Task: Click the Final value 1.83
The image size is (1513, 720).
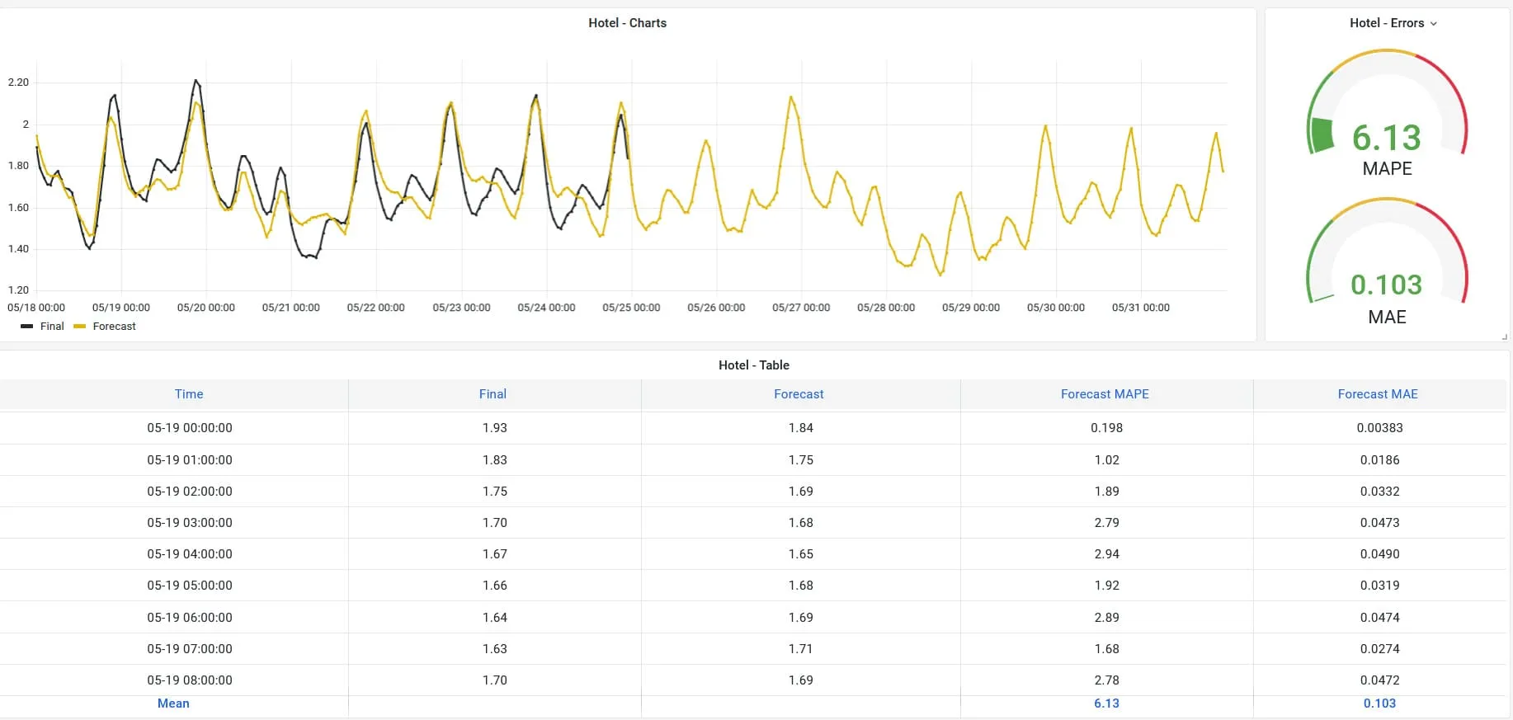Action: [495, 460]
